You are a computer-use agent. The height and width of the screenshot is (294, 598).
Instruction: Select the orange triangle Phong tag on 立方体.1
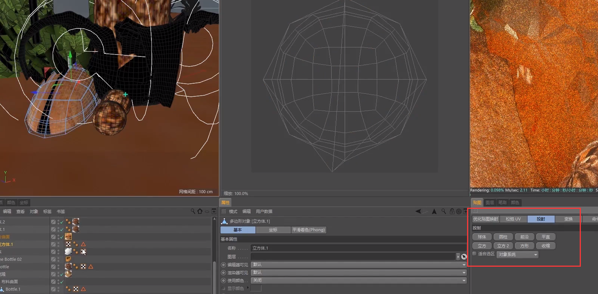tap(84, 244)
